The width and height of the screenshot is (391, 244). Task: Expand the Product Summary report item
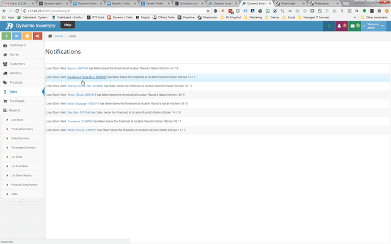tap(22, 129)
